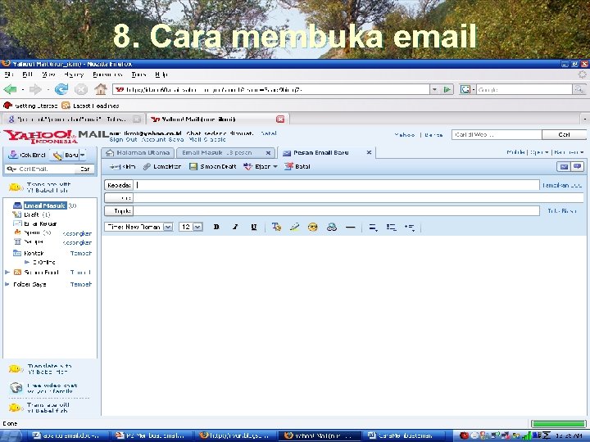590x442 pixels.
Task: Switch to the chat bubble mode icon
Action: tap(577, 166)
